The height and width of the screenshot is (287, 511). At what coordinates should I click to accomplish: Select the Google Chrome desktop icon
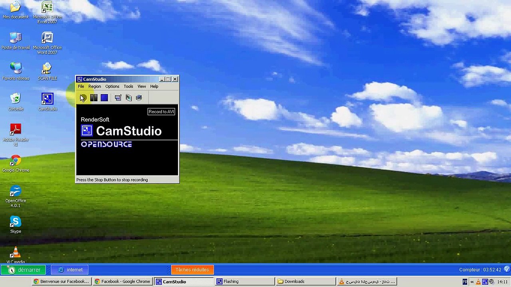pos(16,163)
